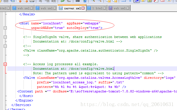Screen dimensions: 177x110
Task: Click the 'Access log processes all example' line
Action: coord(61,64)
